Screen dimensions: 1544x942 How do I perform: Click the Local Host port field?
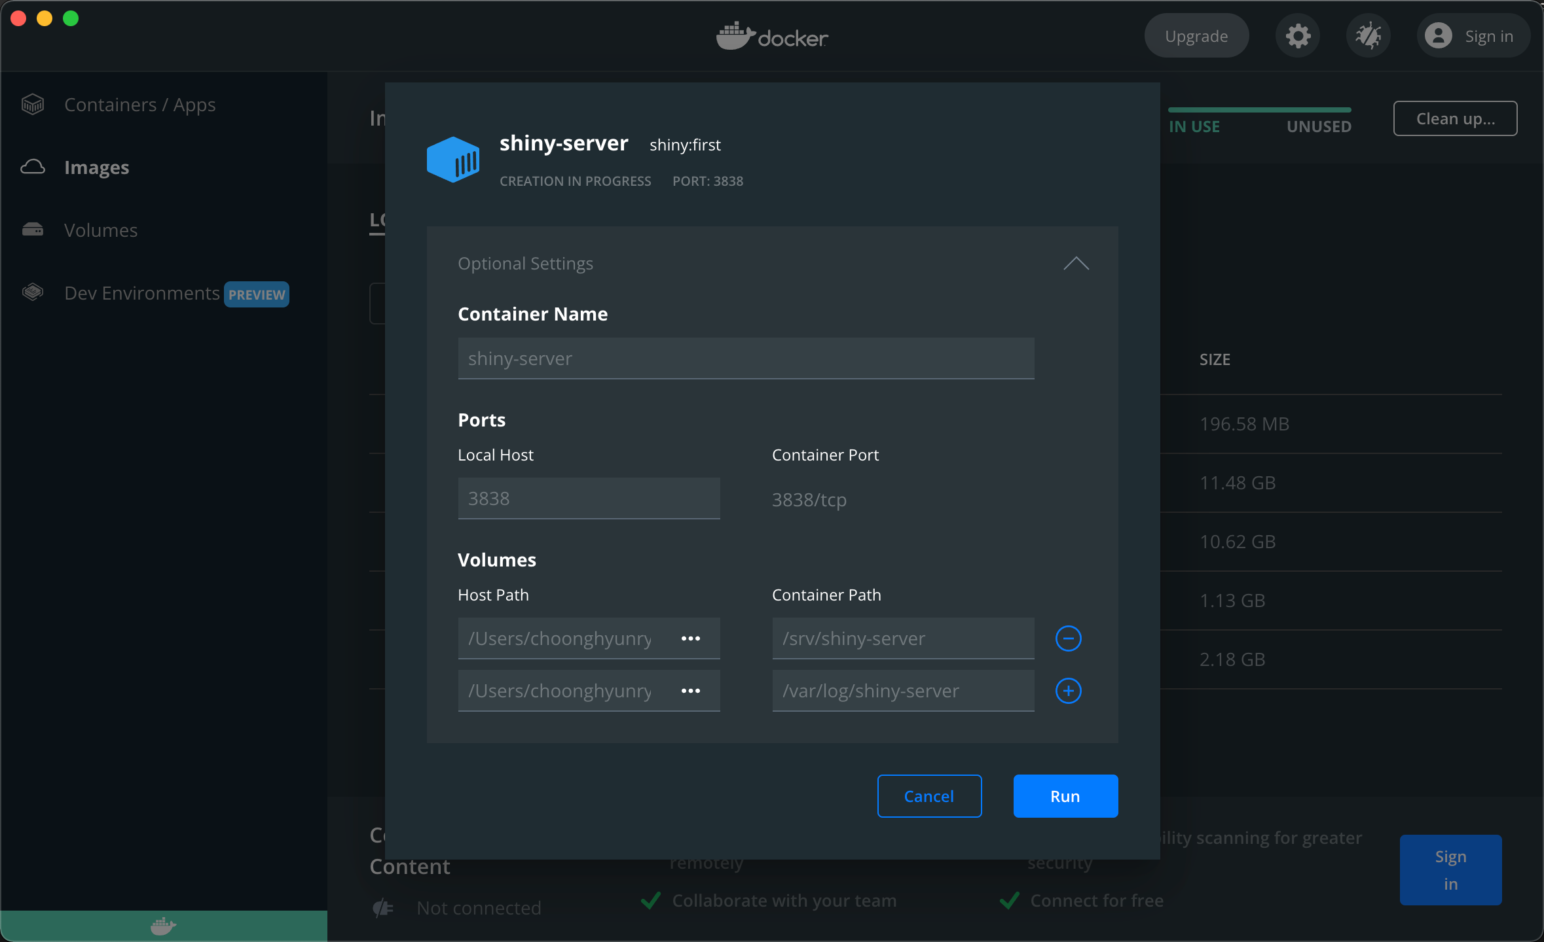589,498
